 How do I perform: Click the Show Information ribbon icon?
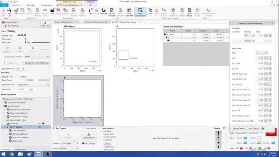tap(173, 12)
